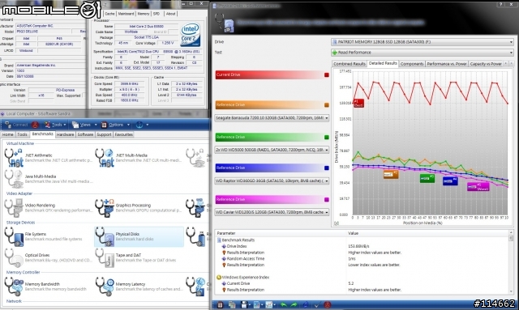Click the line graph icon in bottom toolbar
519x310 pixels.
(x=268, y=304)
